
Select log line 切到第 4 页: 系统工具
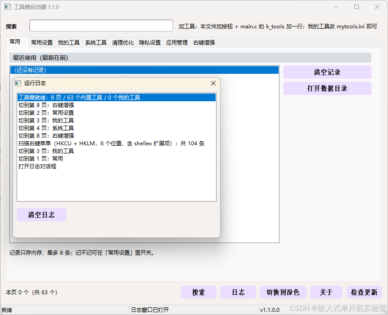117,128
